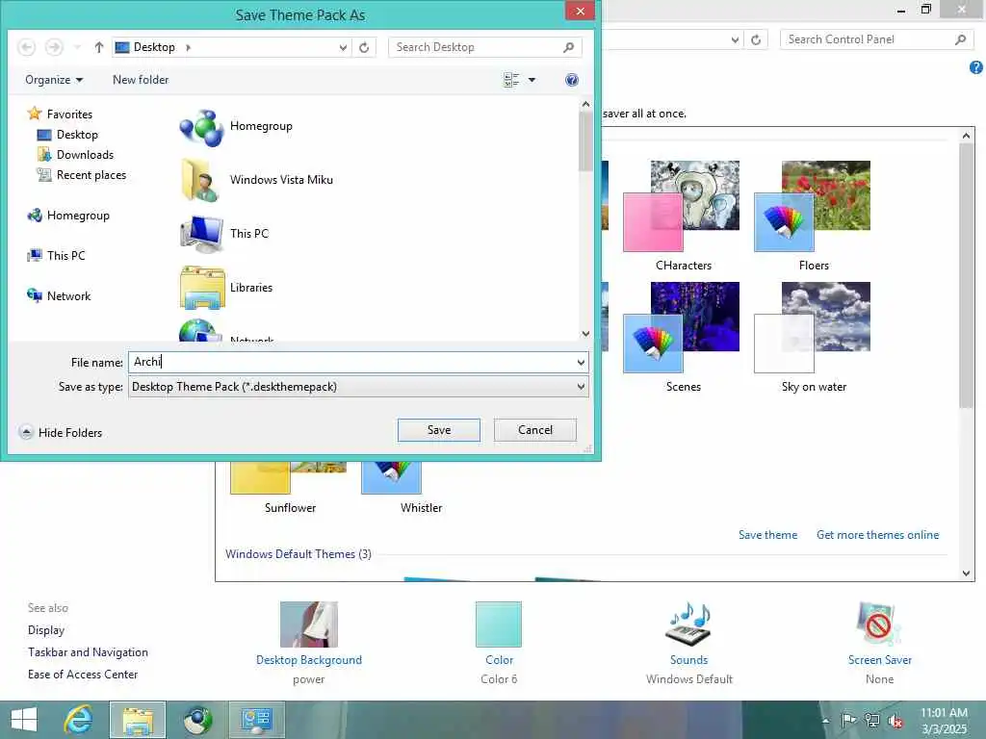Screen dimensions: 986x739
Task: Click themes list scroll down arrow
Action: tap(967, 573)
